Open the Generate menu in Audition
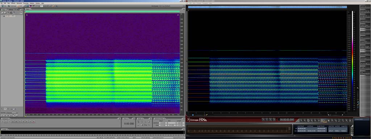371x139 pixels. pyautogui.click(x=19, y=3)
